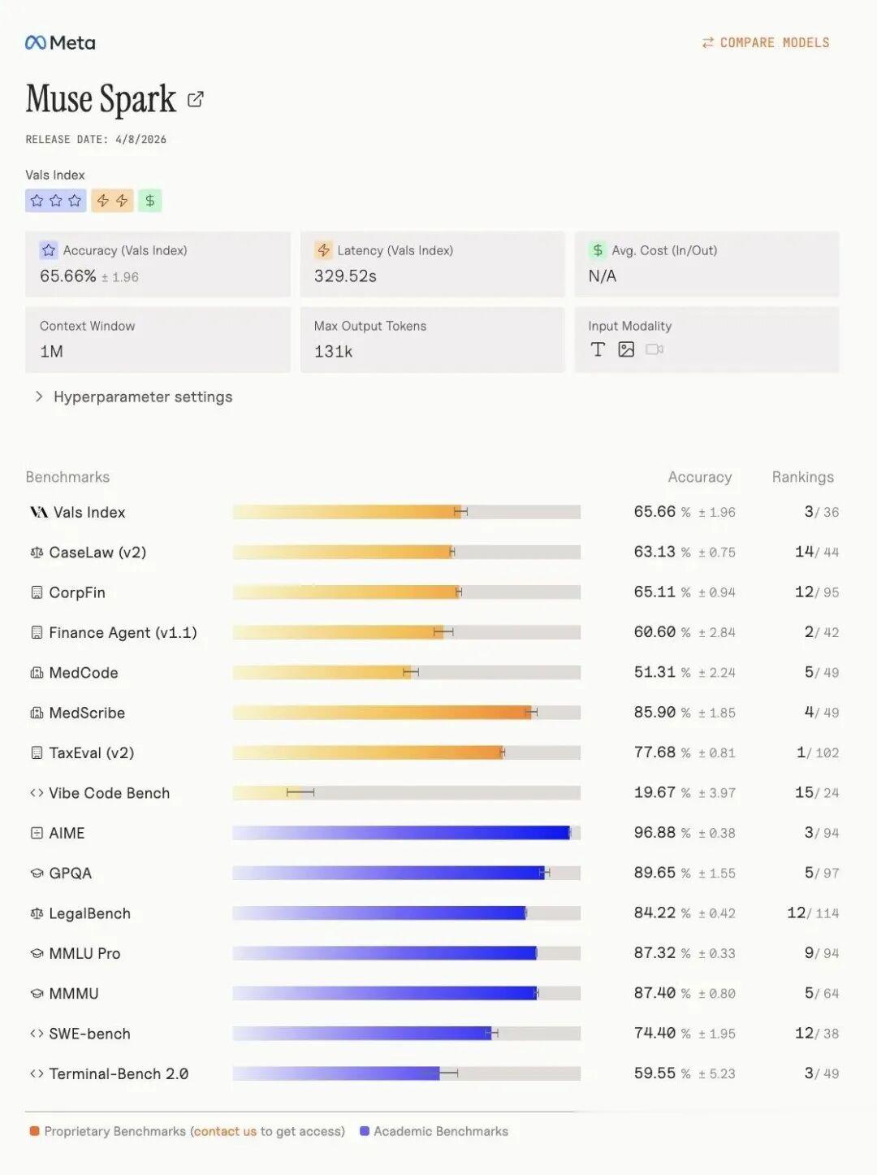Click the SWE-bench ranking 12/38
This screenshot has height=1175, width=877.
pyautogui.click(x=817, y=1034)
